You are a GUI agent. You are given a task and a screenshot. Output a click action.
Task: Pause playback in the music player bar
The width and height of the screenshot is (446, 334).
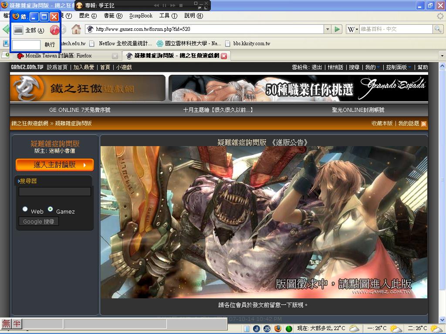coord(164,5)
